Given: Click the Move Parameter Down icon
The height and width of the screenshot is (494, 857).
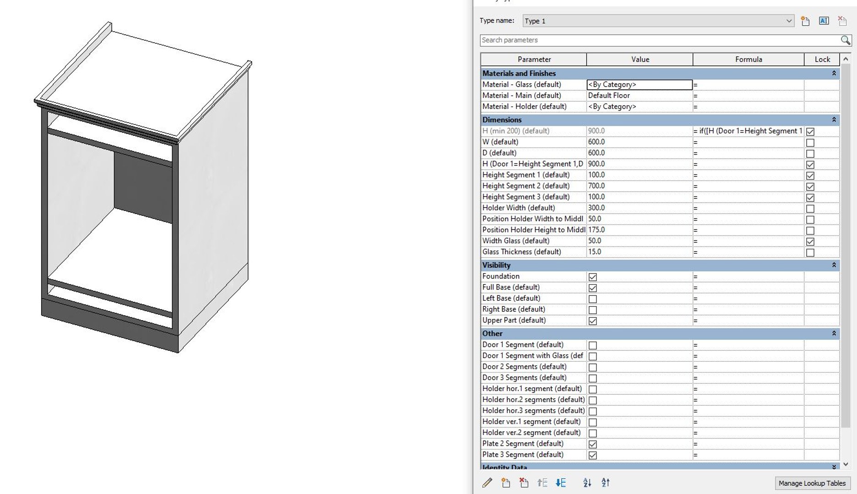Looking at the screenshot, I should (x=561, y=483).
